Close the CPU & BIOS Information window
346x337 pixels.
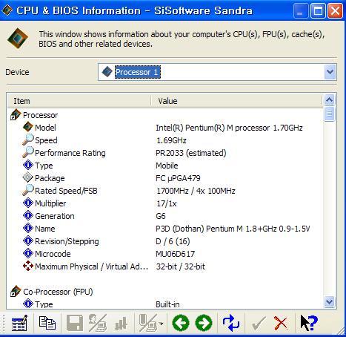coord(335,10)
